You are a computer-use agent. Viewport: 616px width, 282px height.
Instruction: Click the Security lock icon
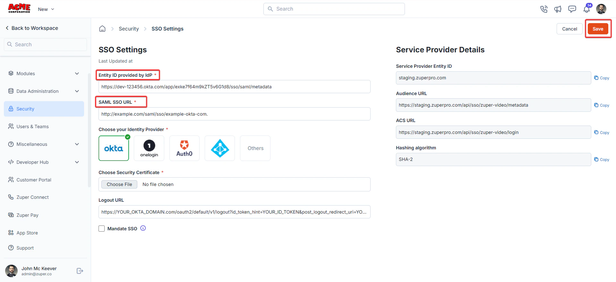click(x=11, y=109)
